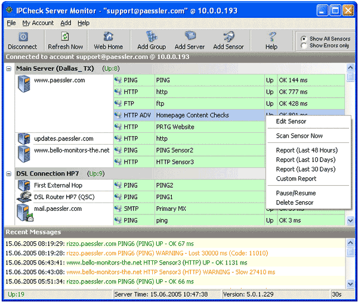Viewport: 358px width, 302px height.
Task: Click Up:19 in status bar
Action: tap(16, 294)
